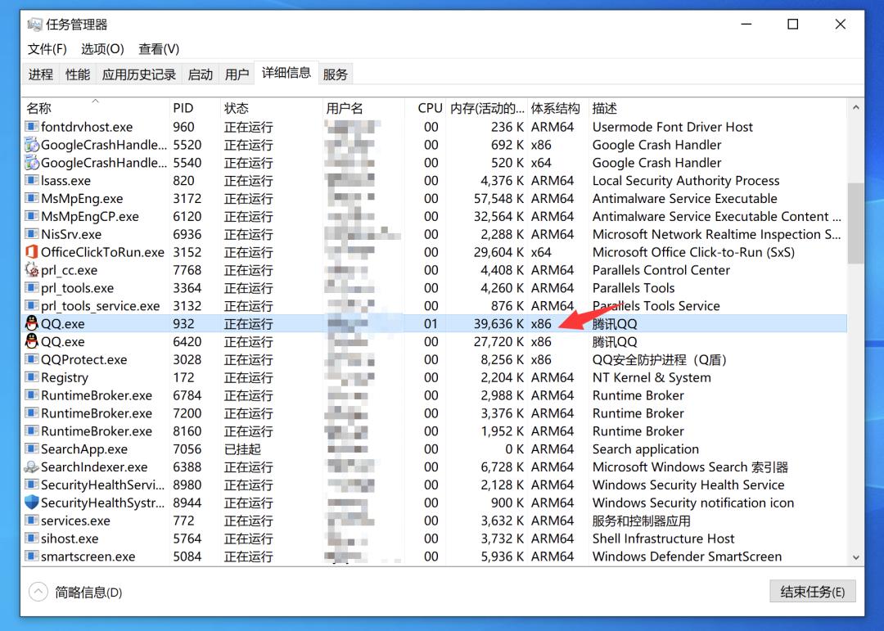Viewport: 884px width, 631px height.
Task: Sort processes by 名称 column header
Action: [x=39, y=108]
